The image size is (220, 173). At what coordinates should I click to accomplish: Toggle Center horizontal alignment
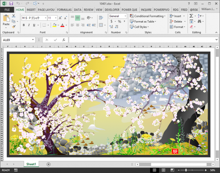pyautogui.click(x=77, y=25)
